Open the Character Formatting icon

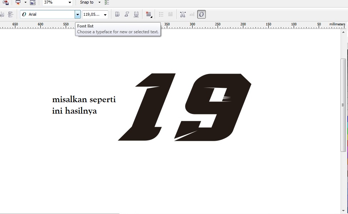point(183,14)
